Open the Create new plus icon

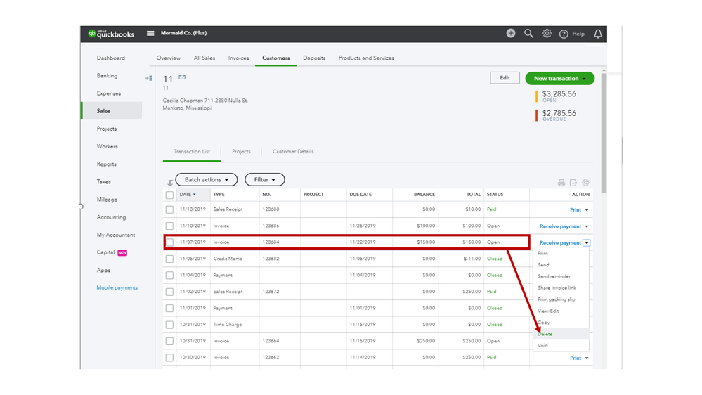click(x=511, y=34)
